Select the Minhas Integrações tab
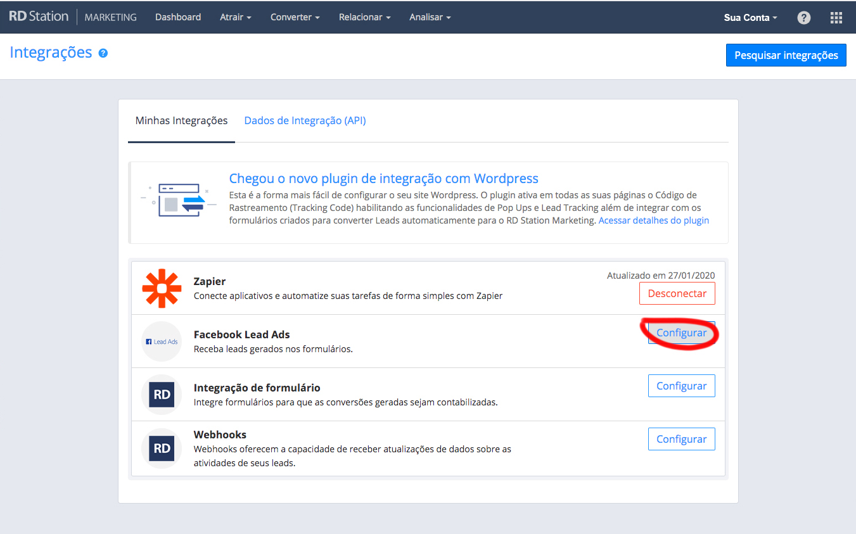Screen dimensions: 856x534 click(181, 120)
